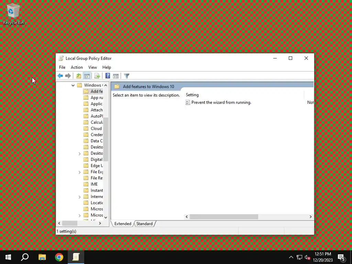Select the 'Digital' tree folder
The image size is (352, 264).
pos(97,159)
